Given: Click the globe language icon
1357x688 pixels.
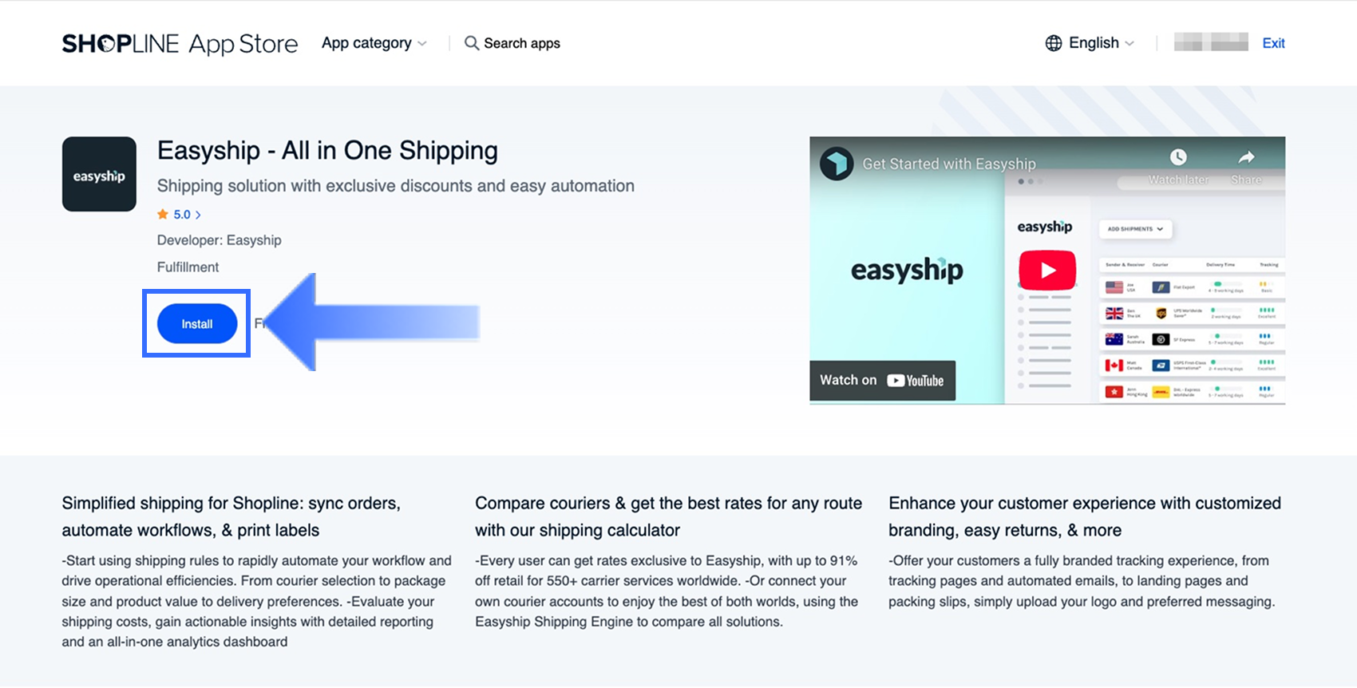Looking at the screenshot, I should coord(1054,43).
